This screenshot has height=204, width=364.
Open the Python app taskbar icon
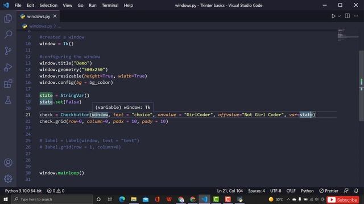240,199
